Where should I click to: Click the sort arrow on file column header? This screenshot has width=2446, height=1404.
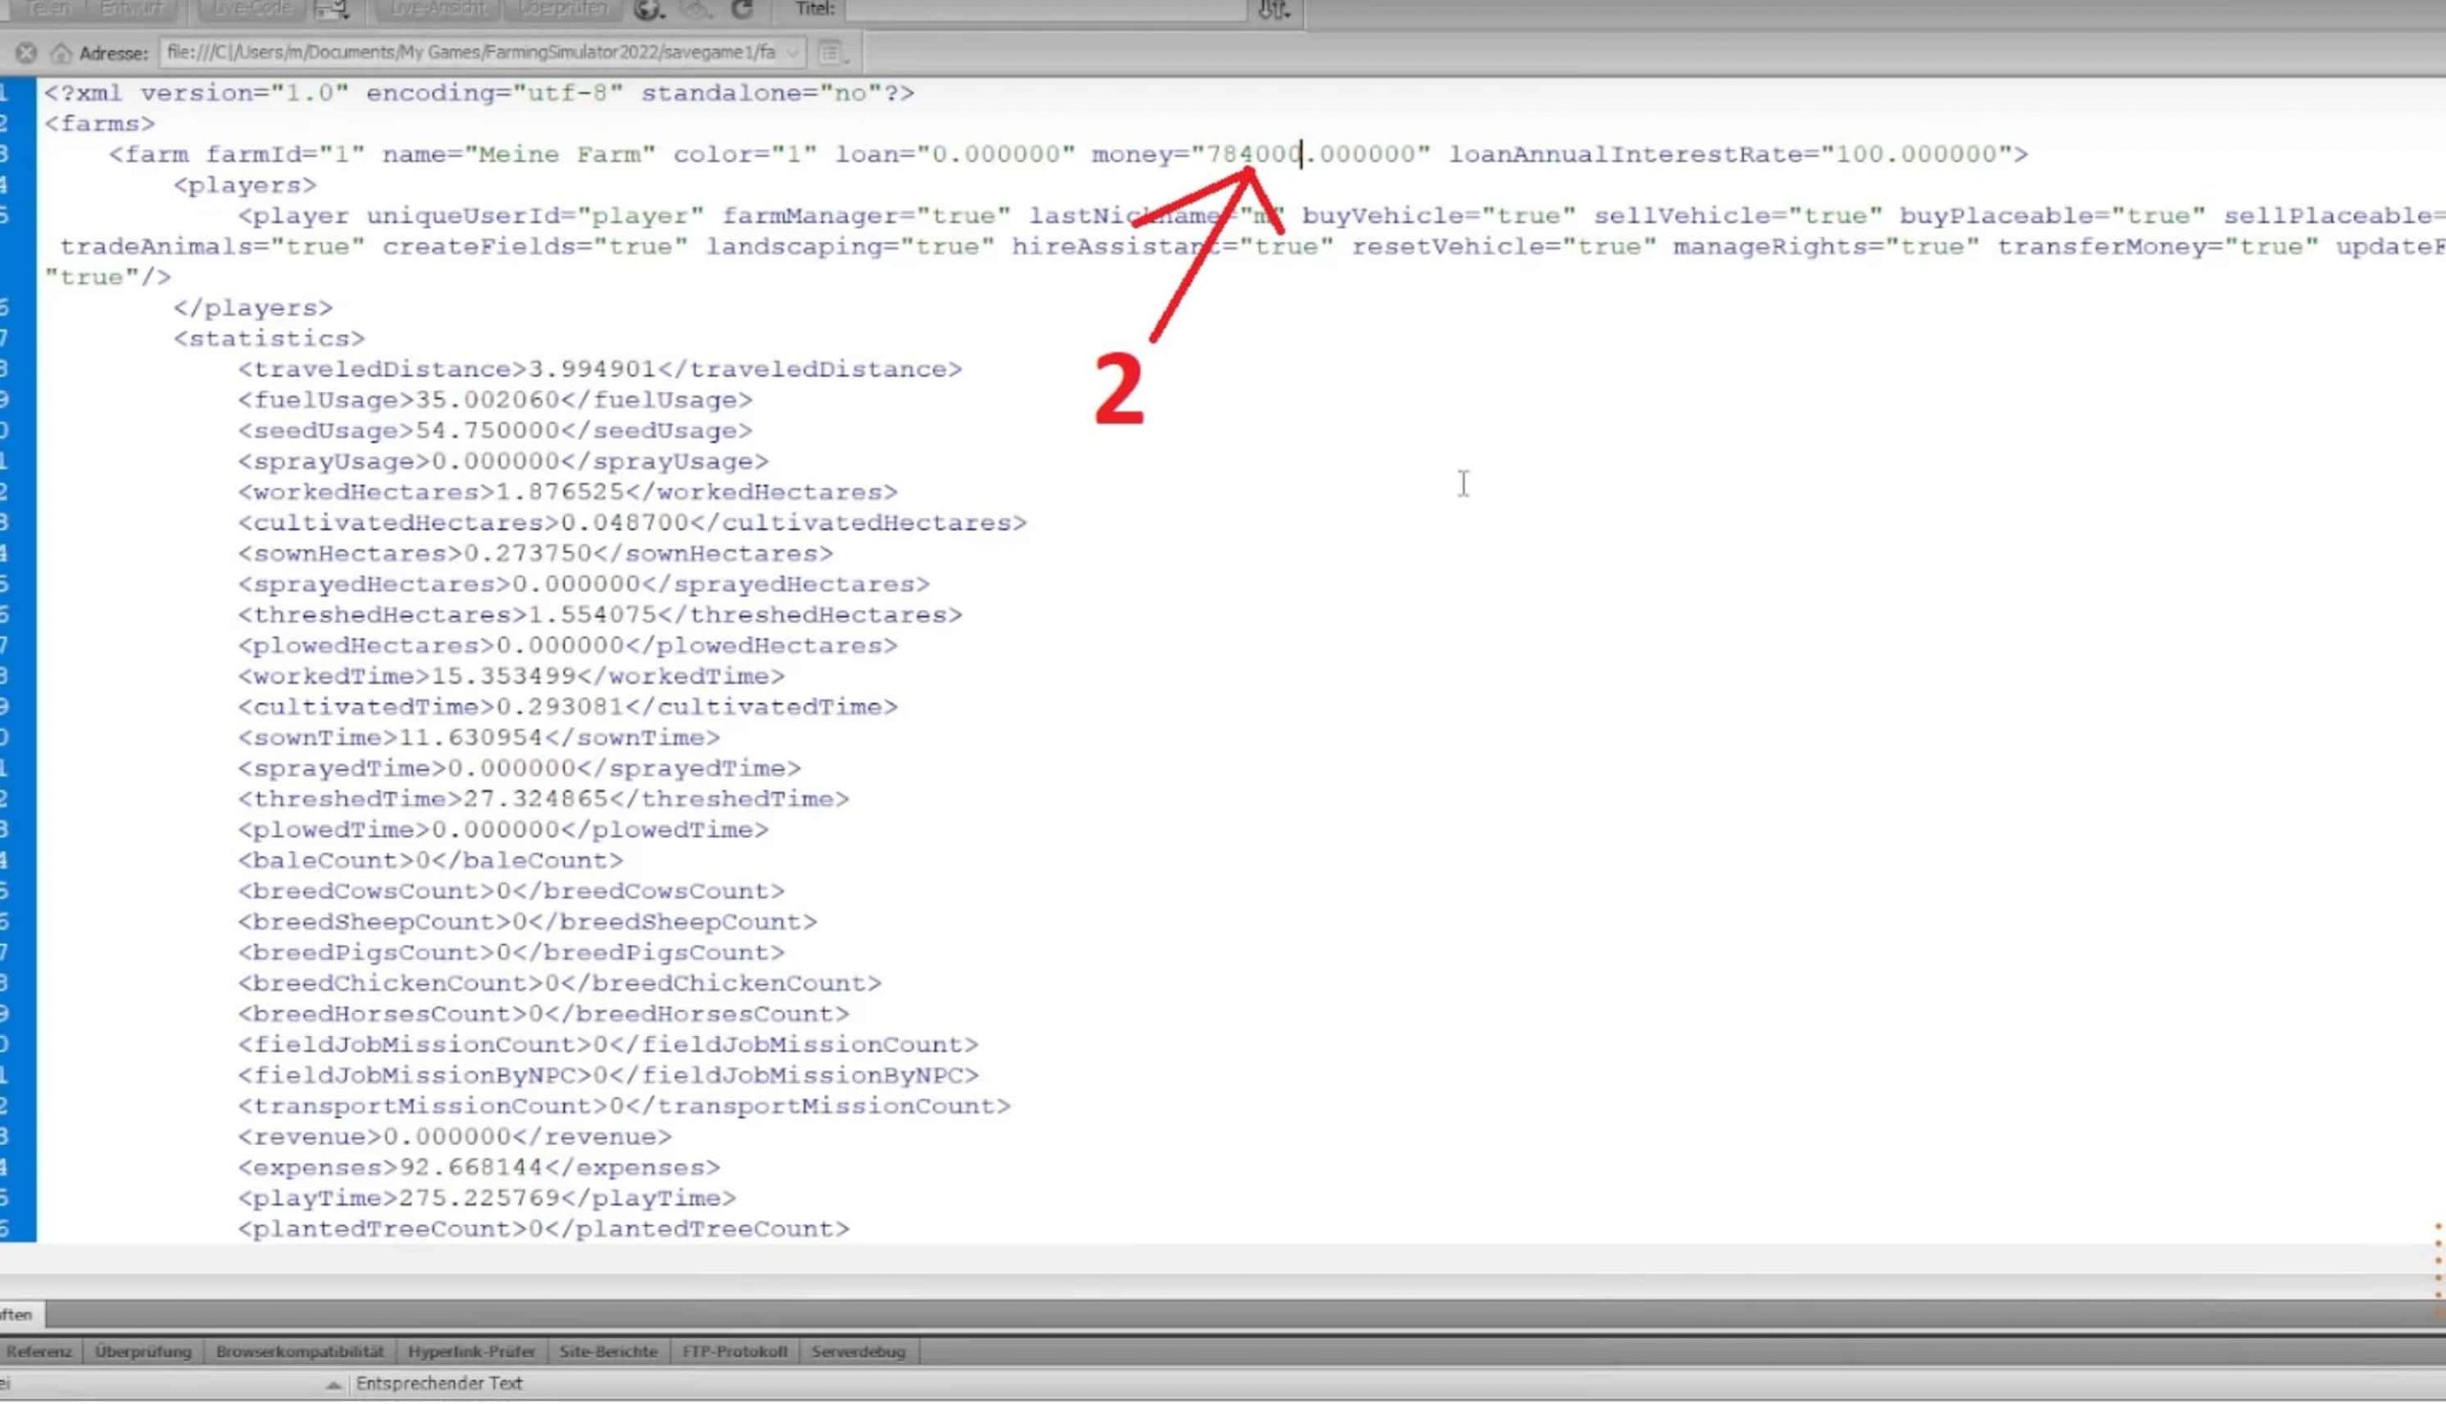[x=333, y=1385]
